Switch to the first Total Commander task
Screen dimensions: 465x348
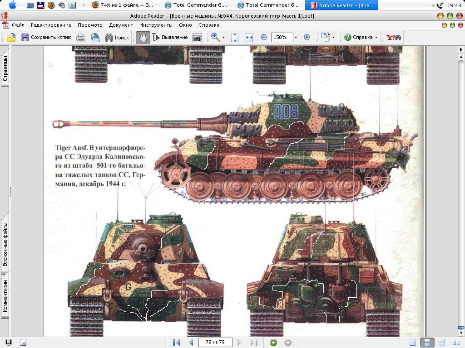click(x=196, y=5)
